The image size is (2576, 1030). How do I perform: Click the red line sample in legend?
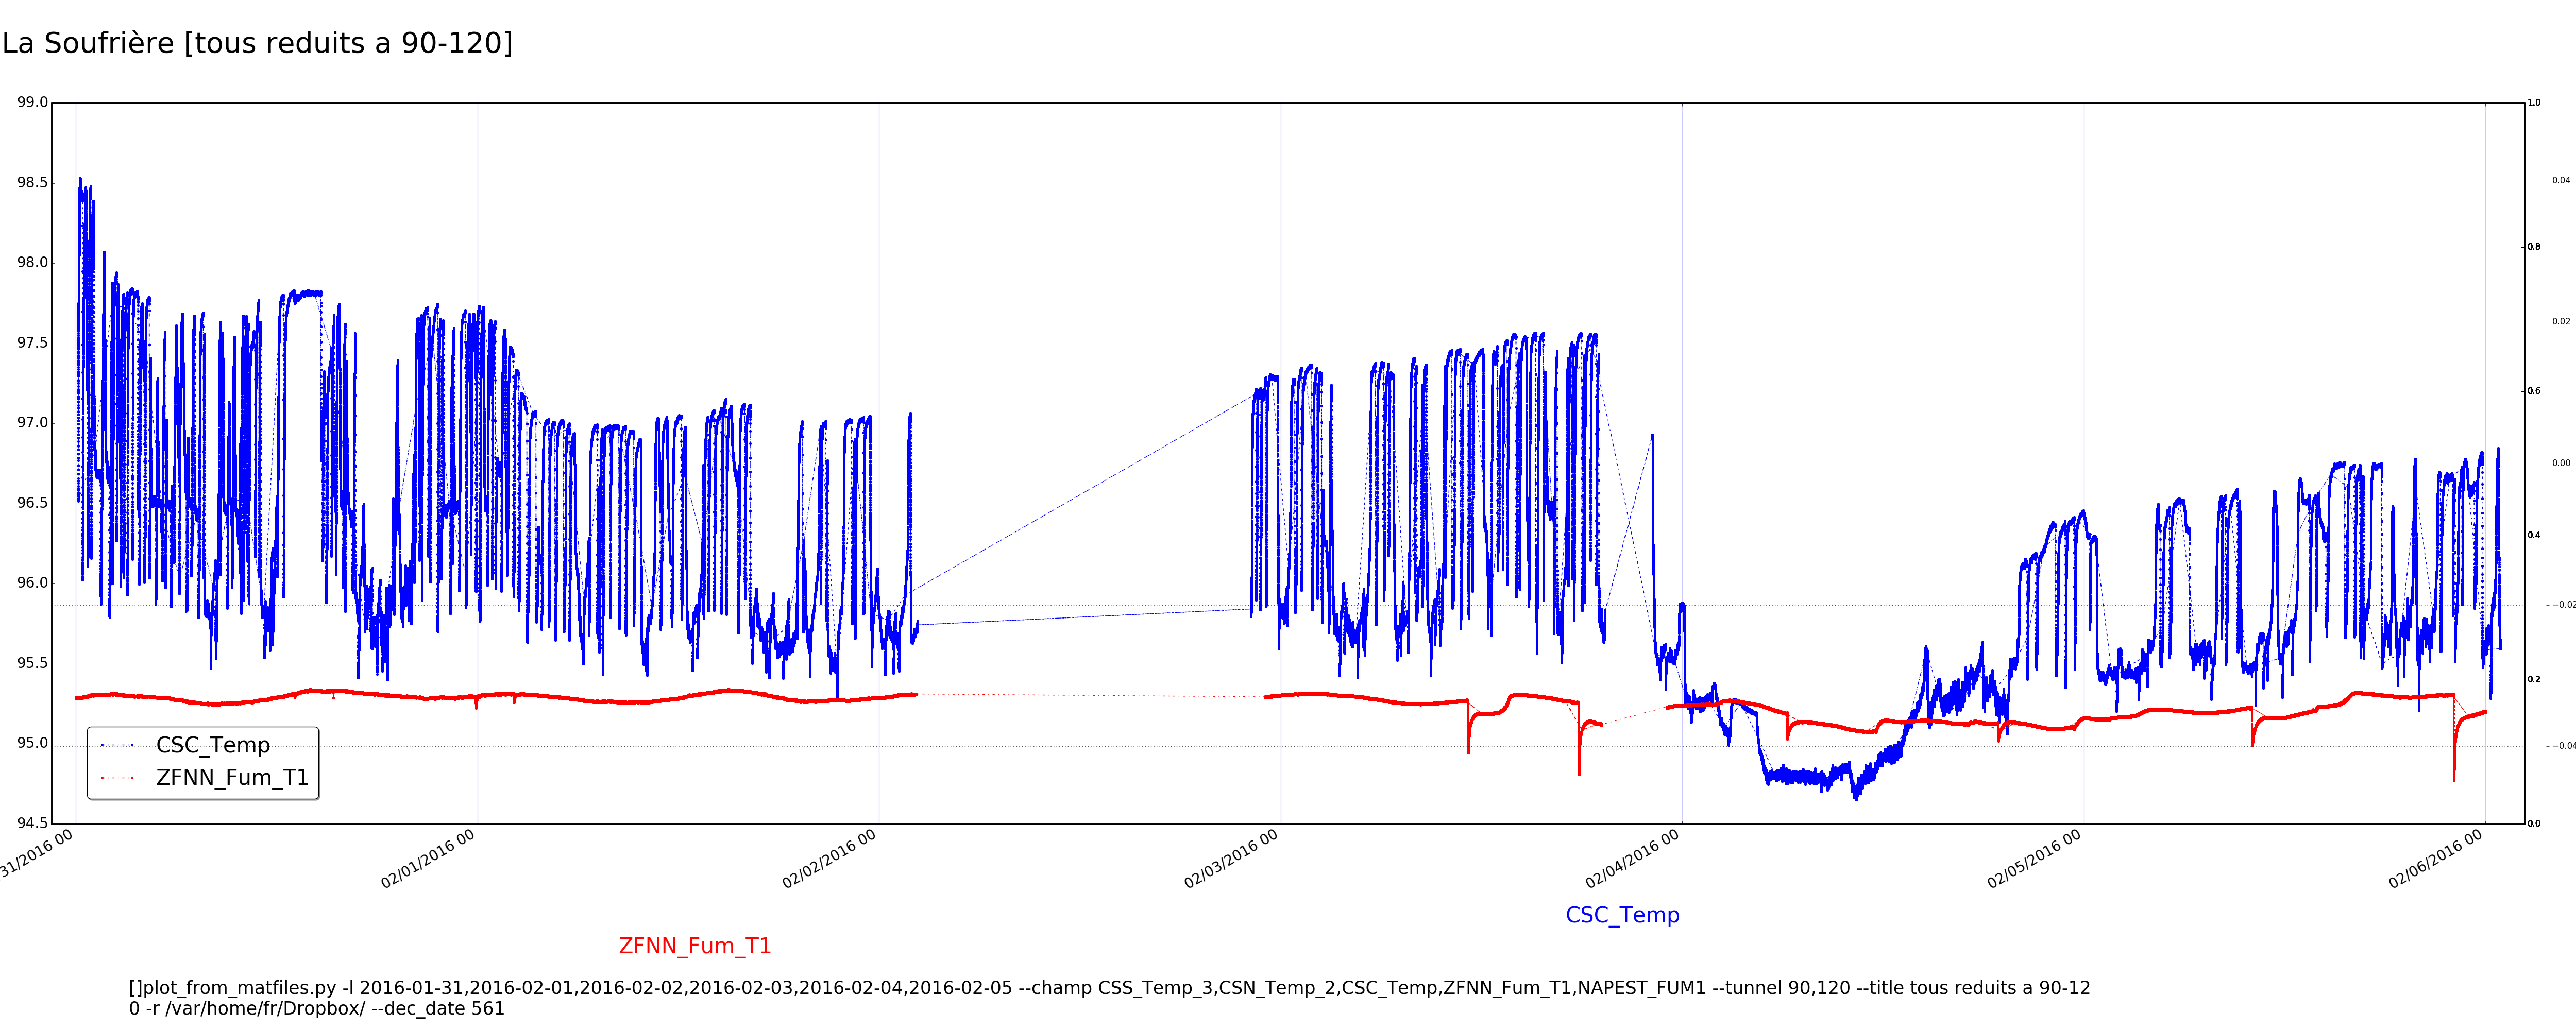[117, 778]
